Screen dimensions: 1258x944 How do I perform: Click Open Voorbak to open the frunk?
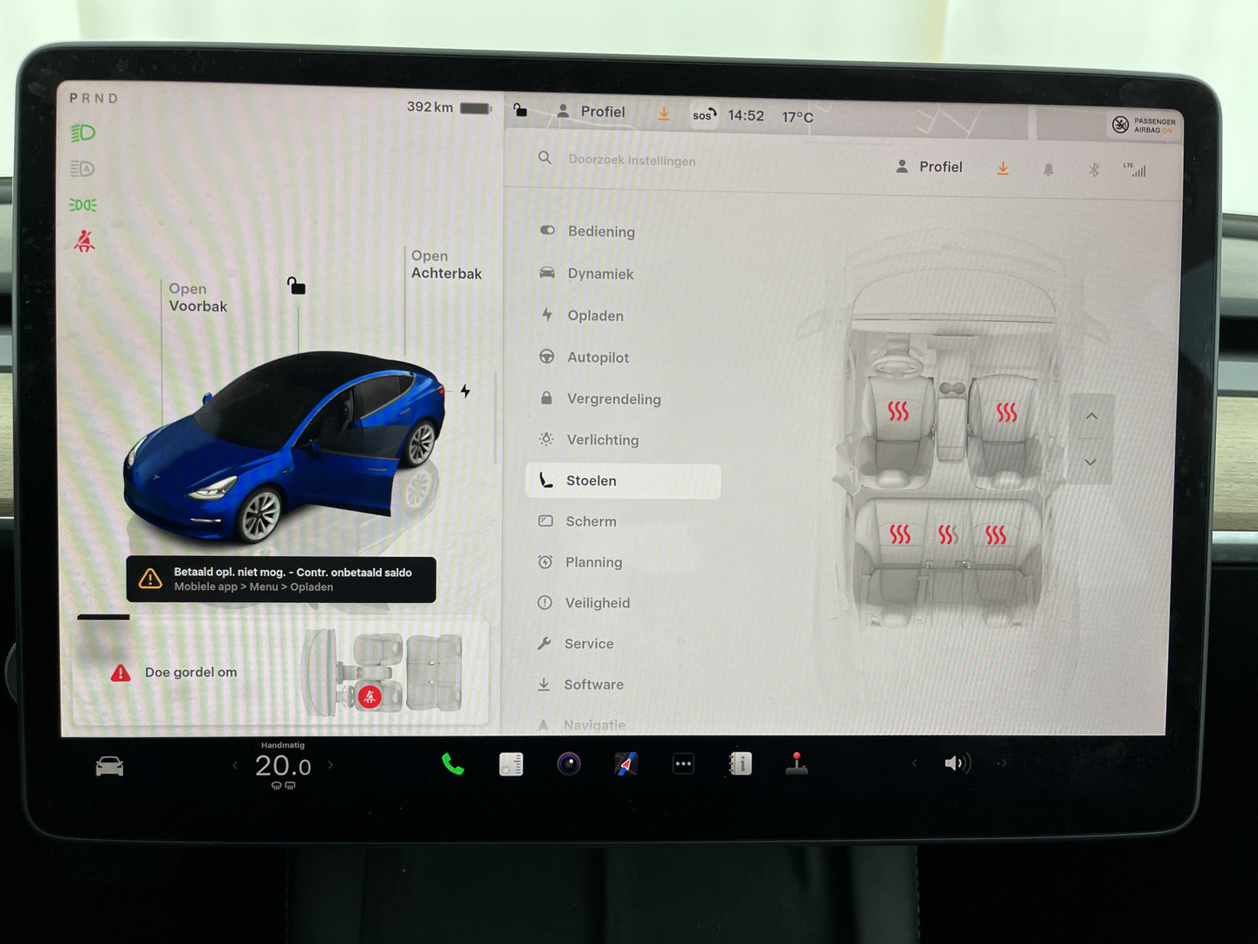pyautogui.click(x=197, y=298)
